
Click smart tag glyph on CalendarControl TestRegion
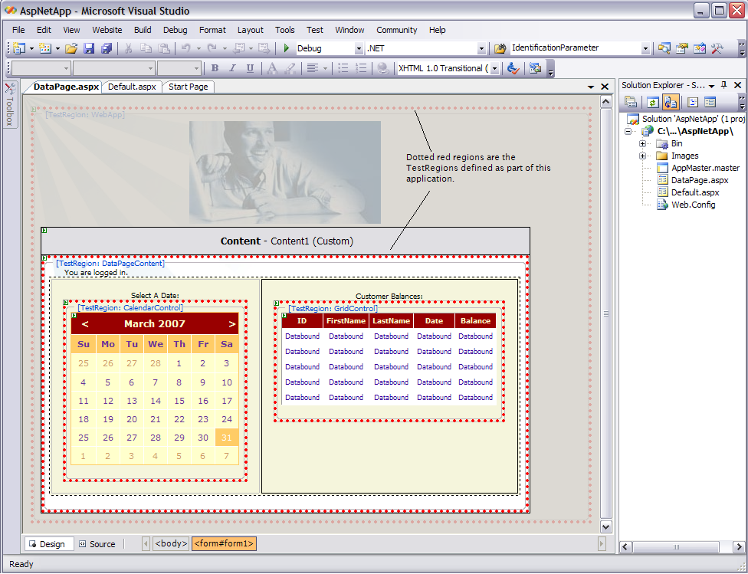[66, 303]
